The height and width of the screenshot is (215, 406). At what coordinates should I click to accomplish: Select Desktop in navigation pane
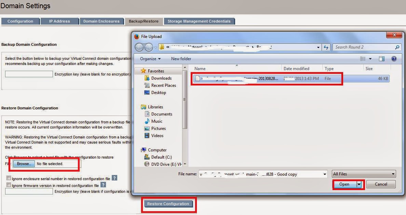coord(158,93)
